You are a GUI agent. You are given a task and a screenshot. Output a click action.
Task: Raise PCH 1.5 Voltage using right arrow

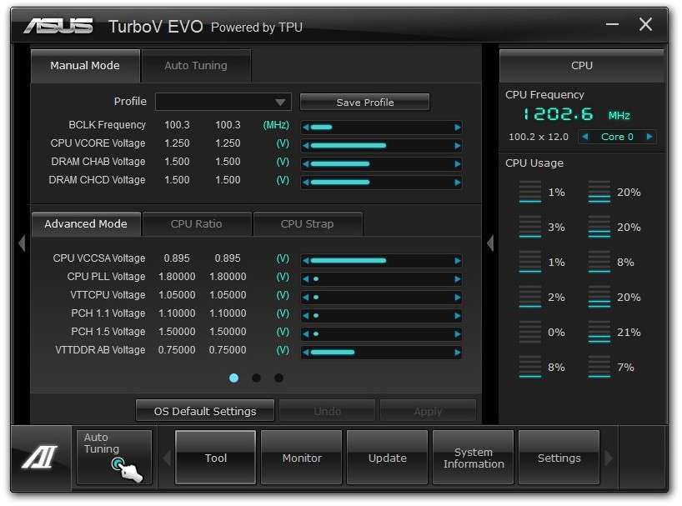(457, 333)
